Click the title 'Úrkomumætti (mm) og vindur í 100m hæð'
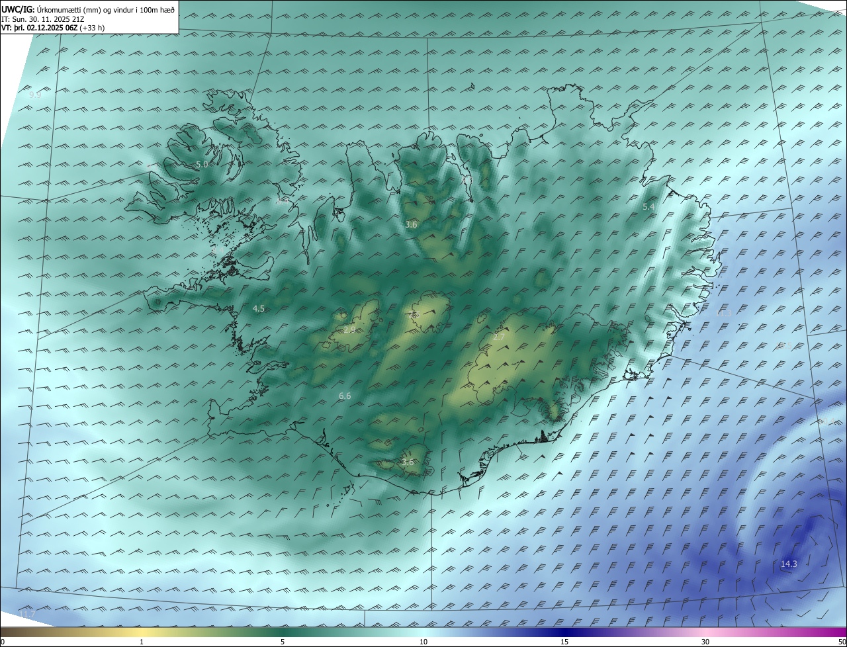The height and width of the screenshot is (647, 847). 106,10
